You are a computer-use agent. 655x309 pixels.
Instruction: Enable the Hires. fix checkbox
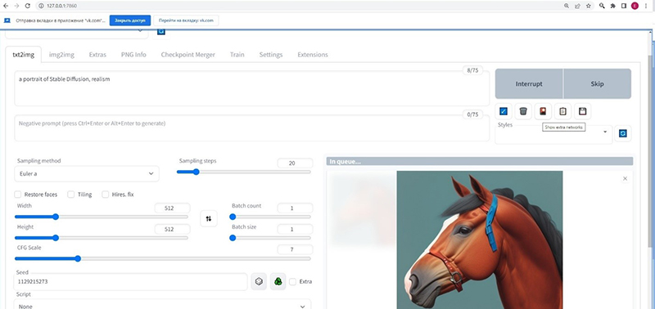click(106, 195)
